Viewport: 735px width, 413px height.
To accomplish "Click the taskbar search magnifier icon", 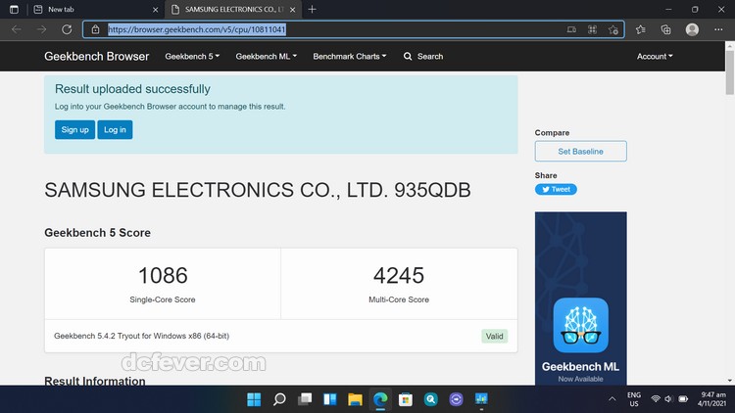I will coord(279,399).
